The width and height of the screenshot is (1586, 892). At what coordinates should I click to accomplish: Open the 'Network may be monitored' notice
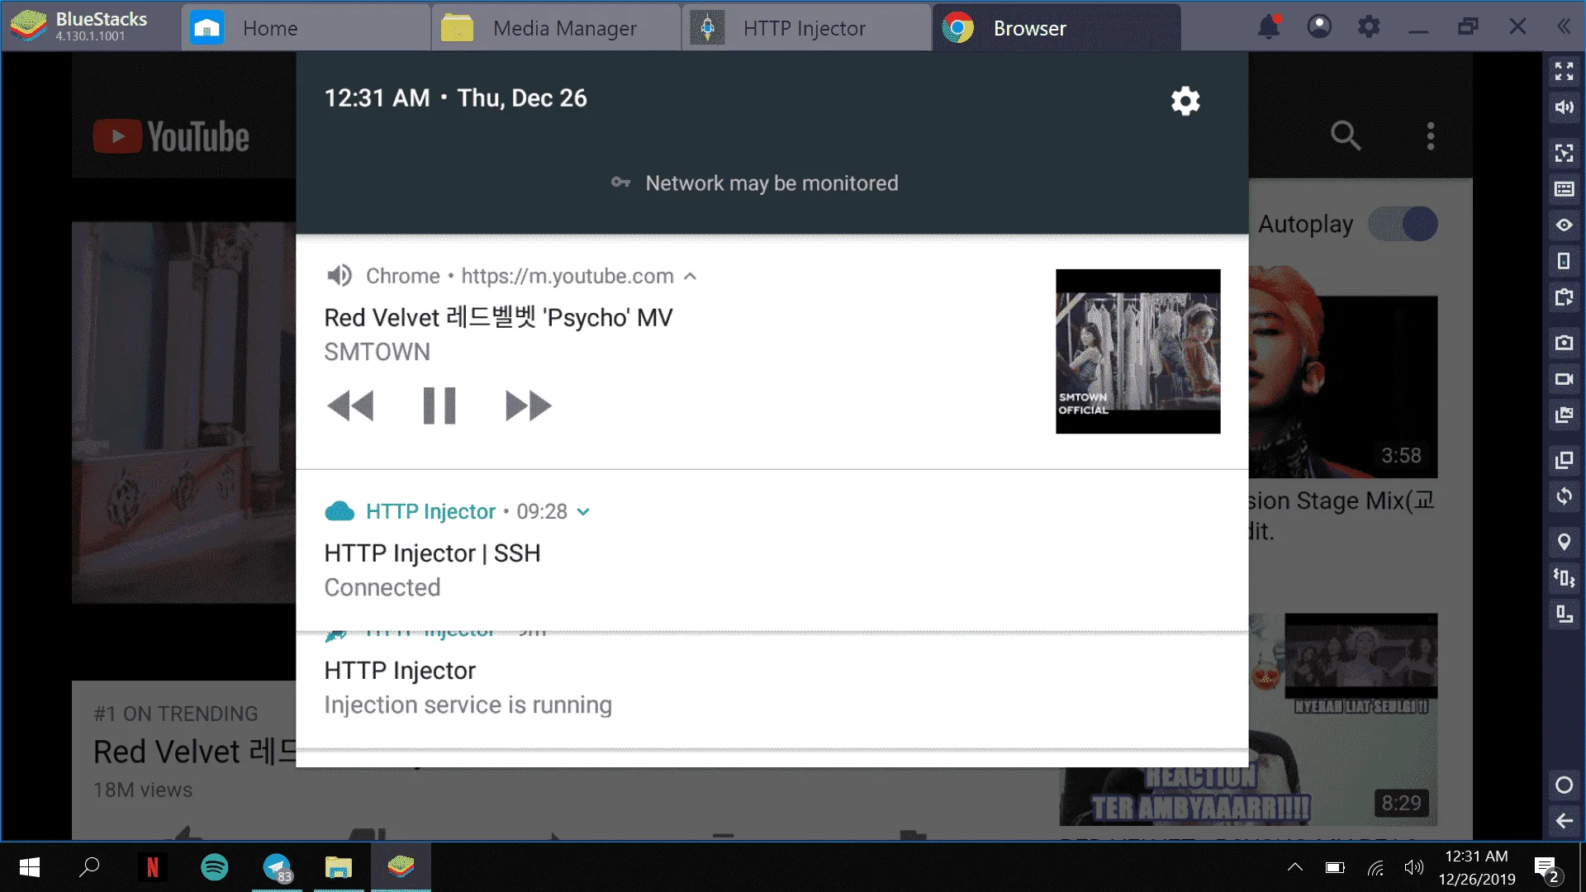pos(754,183)
